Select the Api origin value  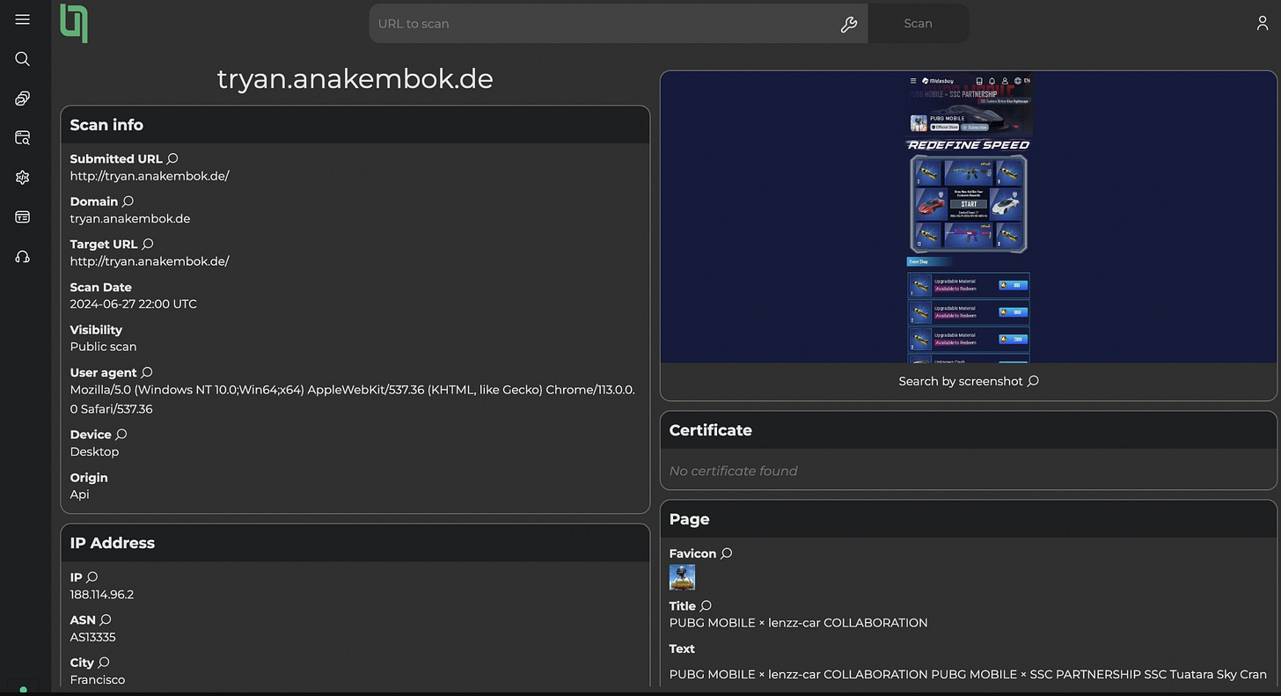(x=79, y=495)
